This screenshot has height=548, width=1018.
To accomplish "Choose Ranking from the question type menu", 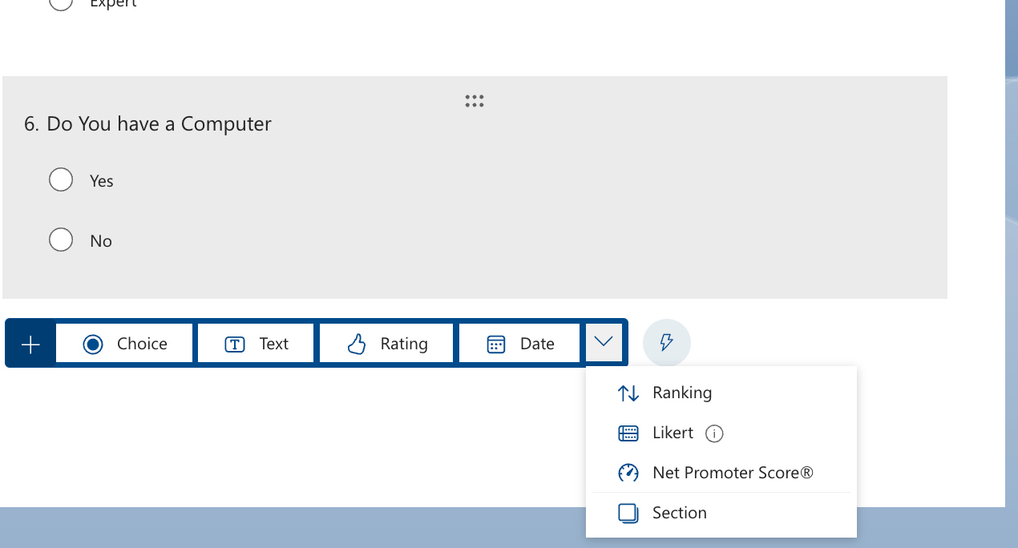I will pos(682,393).
